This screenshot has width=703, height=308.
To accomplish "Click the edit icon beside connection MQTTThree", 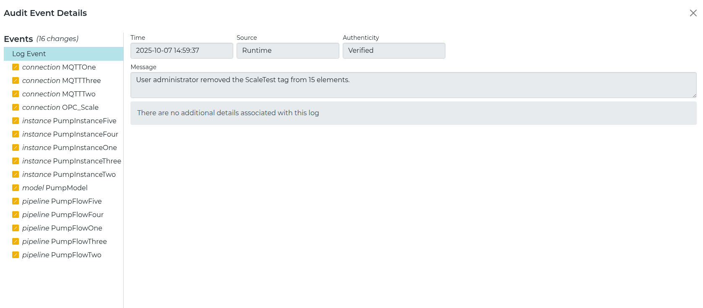I will pos(16,80).
